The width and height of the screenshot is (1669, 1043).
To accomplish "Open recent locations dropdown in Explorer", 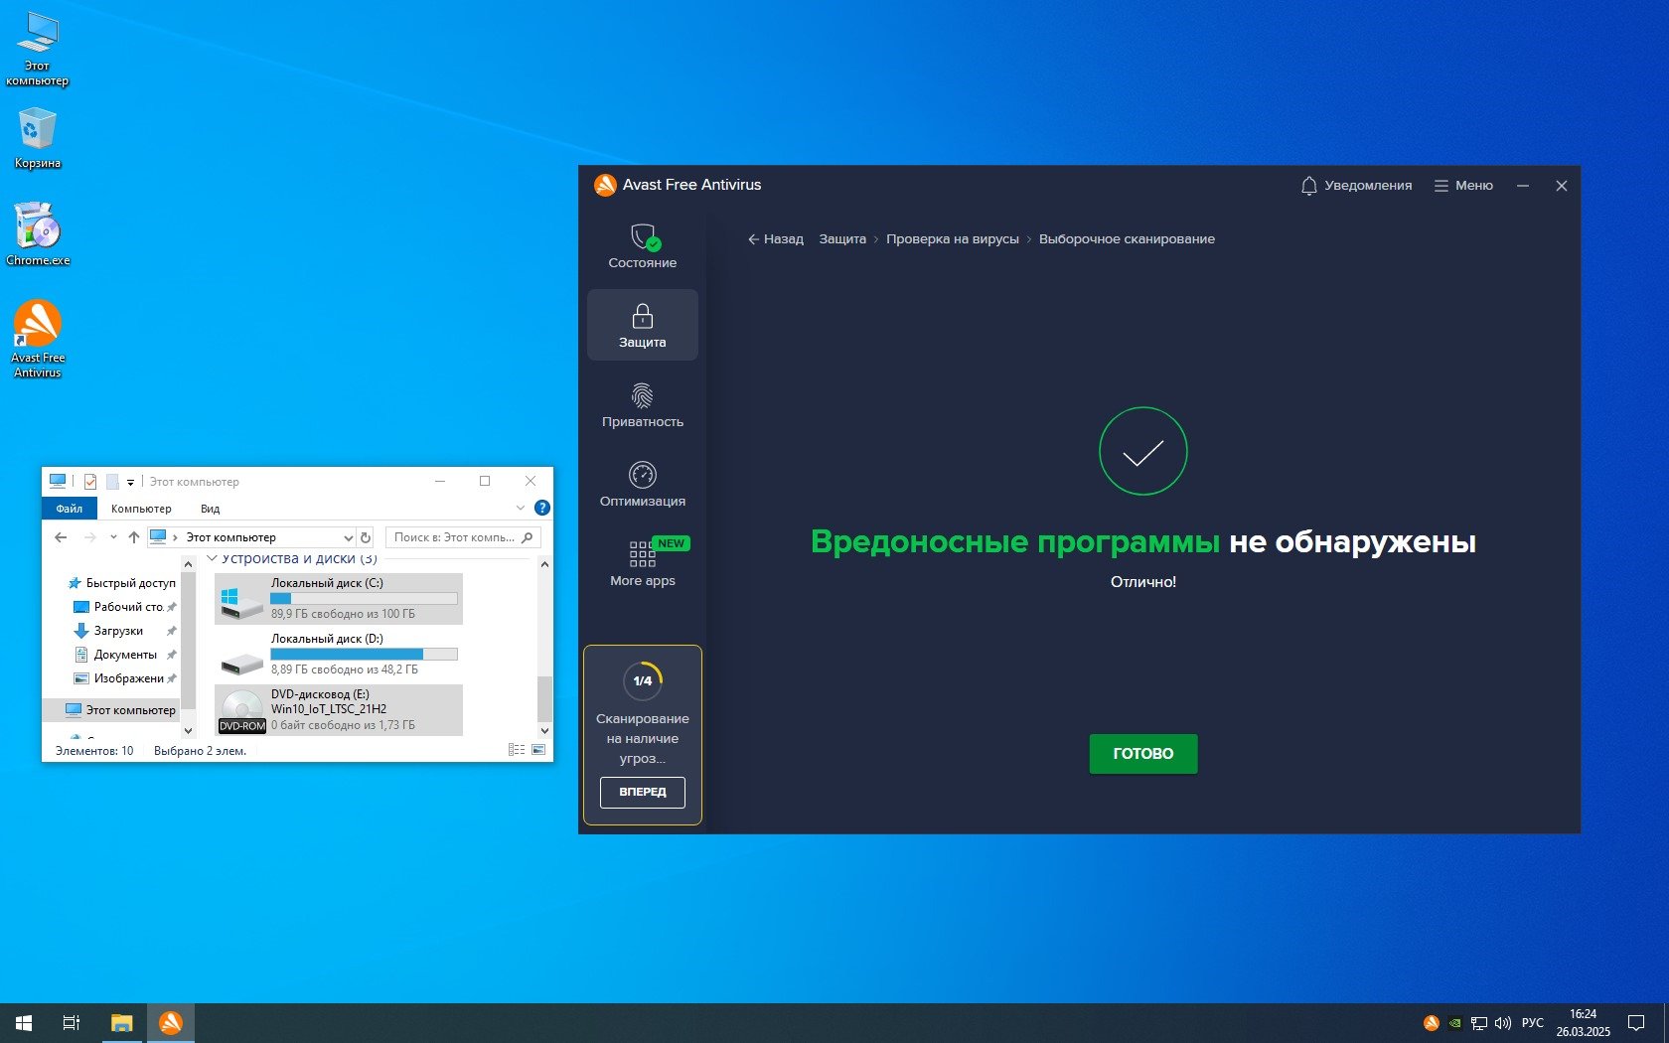I will (113, 537).
